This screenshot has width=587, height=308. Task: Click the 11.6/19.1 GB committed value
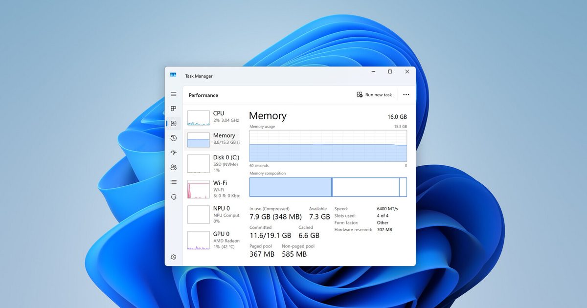[270, 235]
